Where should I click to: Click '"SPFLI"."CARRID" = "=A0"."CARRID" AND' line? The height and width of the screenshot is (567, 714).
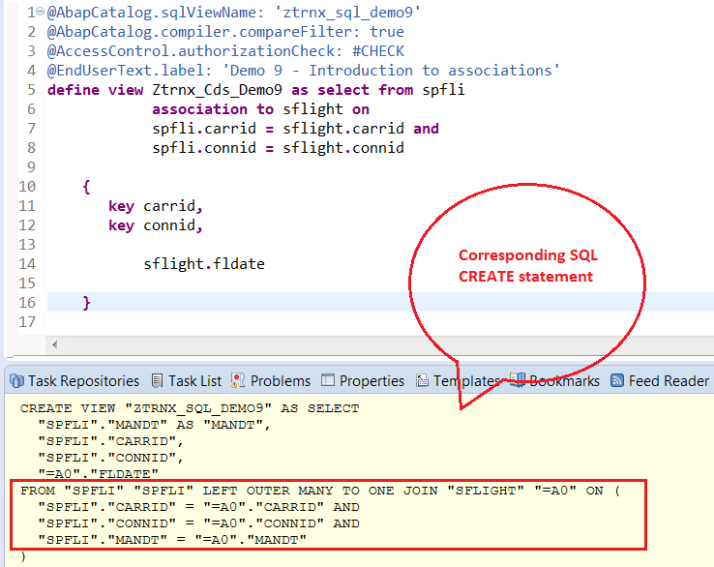(198, 507)
